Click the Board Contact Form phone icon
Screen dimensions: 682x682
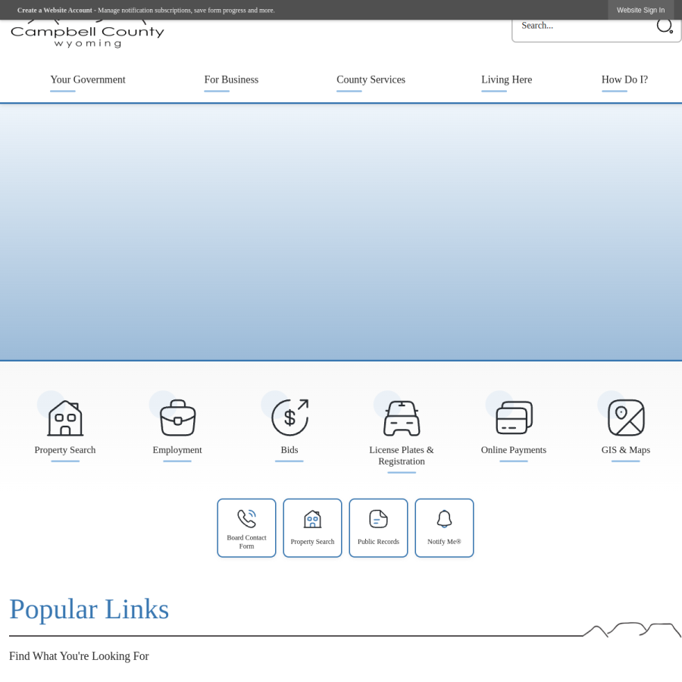246,518
